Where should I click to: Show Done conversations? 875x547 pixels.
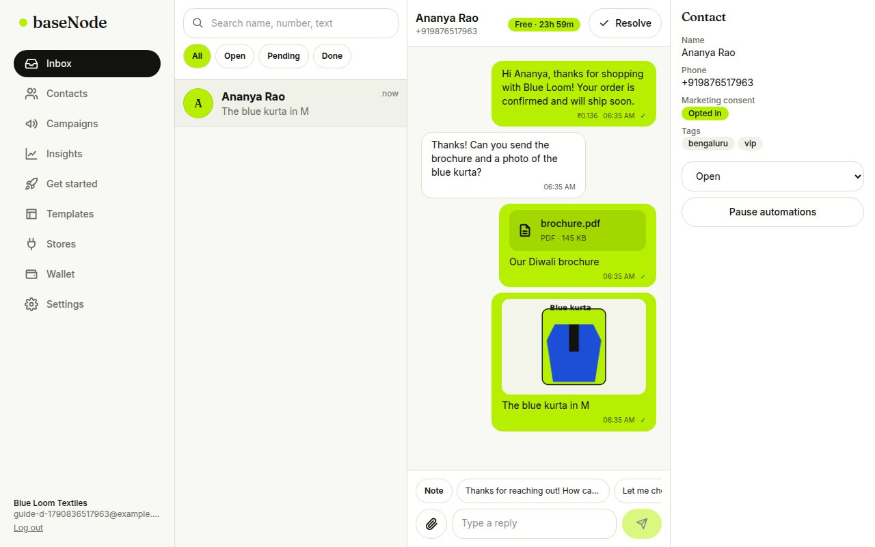332,56
